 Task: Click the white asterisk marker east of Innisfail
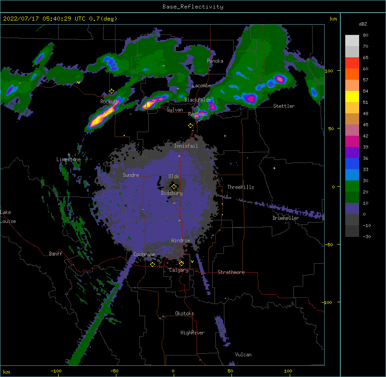[x=225, y=136]
